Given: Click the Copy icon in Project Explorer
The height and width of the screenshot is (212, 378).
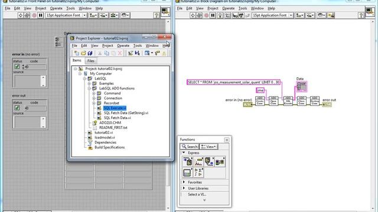Looking at the screenshot, I should [x=106, y=53].
